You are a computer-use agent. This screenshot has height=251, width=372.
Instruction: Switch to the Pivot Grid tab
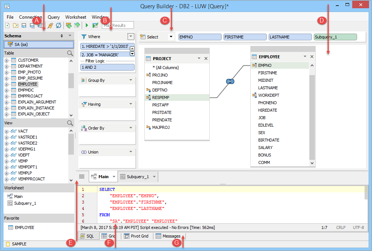[137, 236]
